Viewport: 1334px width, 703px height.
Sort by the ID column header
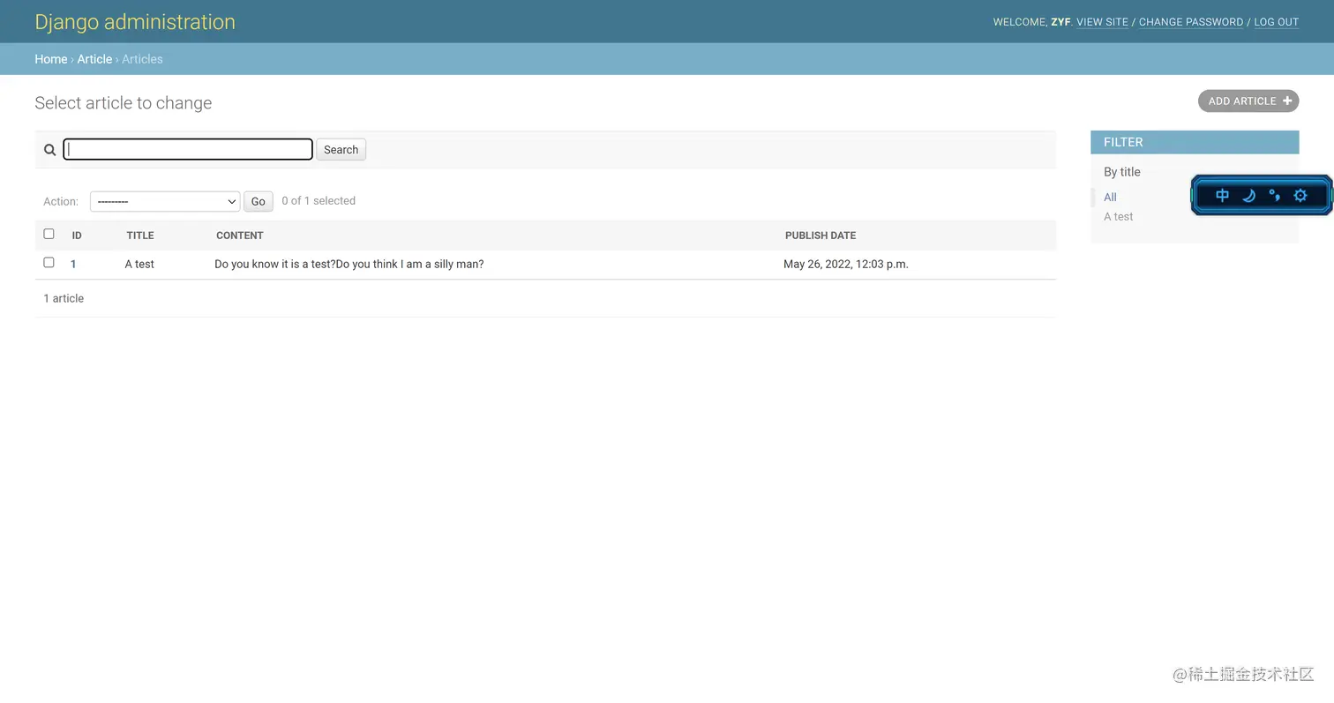click(x=77, y=236)
